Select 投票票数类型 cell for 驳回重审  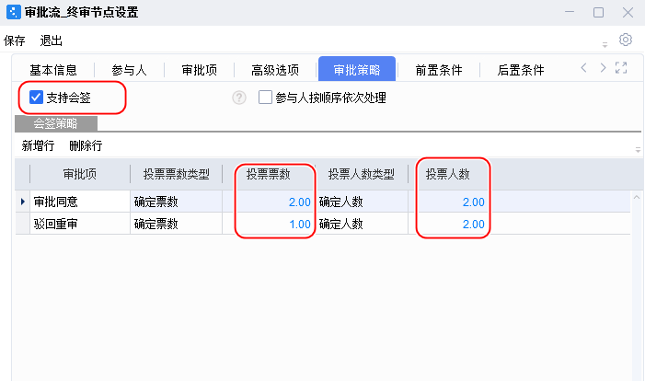pos(176,224)
